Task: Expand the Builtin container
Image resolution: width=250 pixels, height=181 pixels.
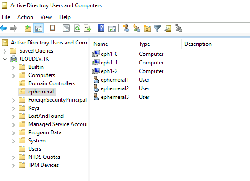Action: click(14, 68)
